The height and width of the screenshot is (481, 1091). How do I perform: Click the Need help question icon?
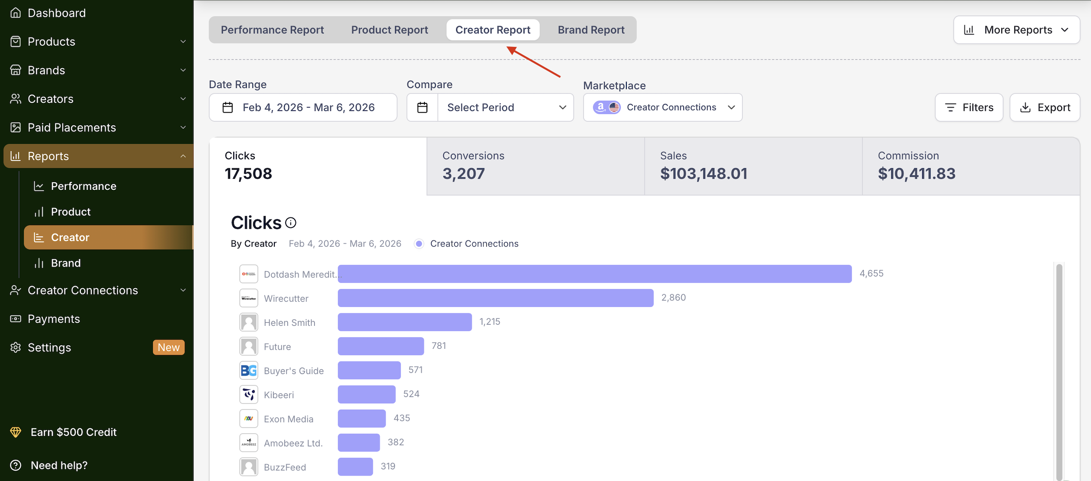pyautogui.click(x=16, y=466)
